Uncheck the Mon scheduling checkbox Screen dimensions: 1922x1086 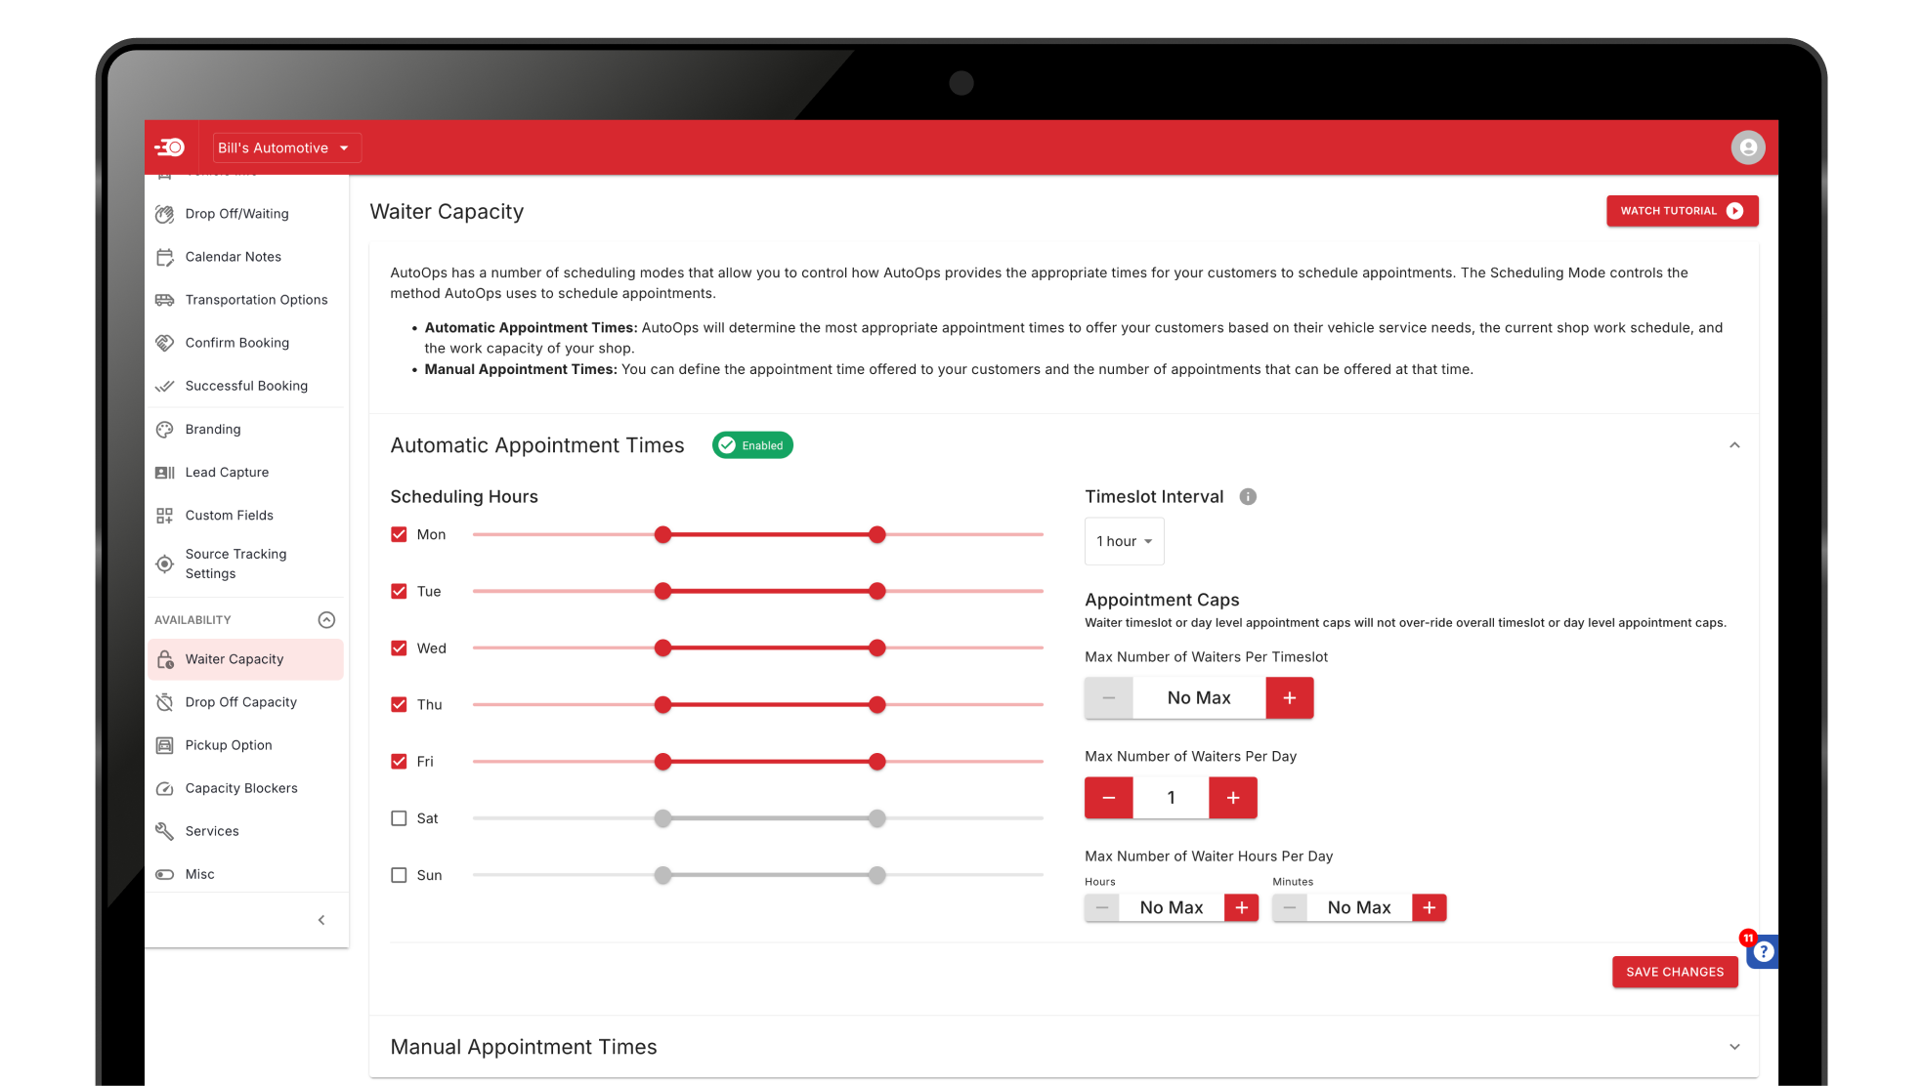(x=399, y=534)
